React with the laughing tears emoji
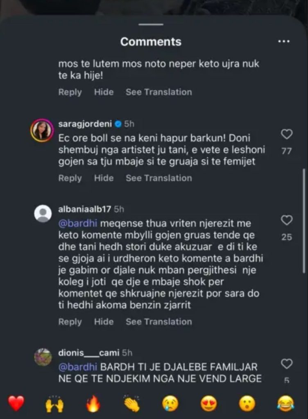The height and width of the screenshot is (419, 308). pos(285,404)
